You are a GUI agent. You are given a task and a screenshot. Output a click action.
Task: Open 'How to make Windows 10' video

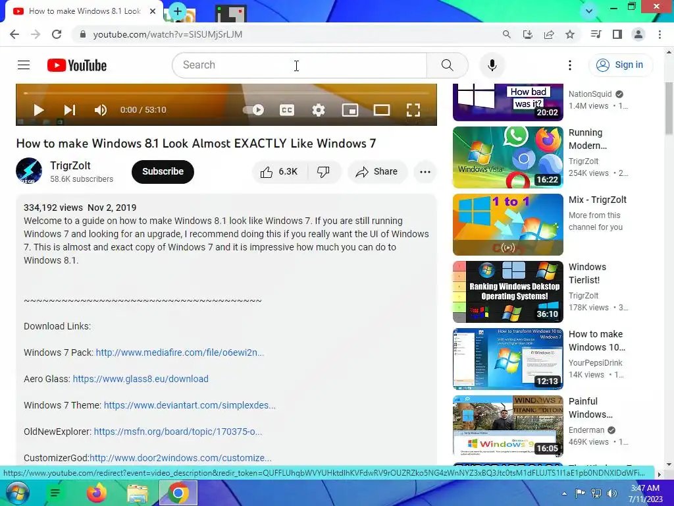(x=507, y=359)
